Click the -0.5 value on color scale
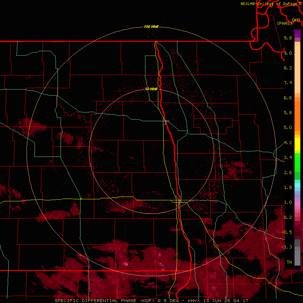Image resolution: width=303 pixels, height=303 pixels. point(287,232)
